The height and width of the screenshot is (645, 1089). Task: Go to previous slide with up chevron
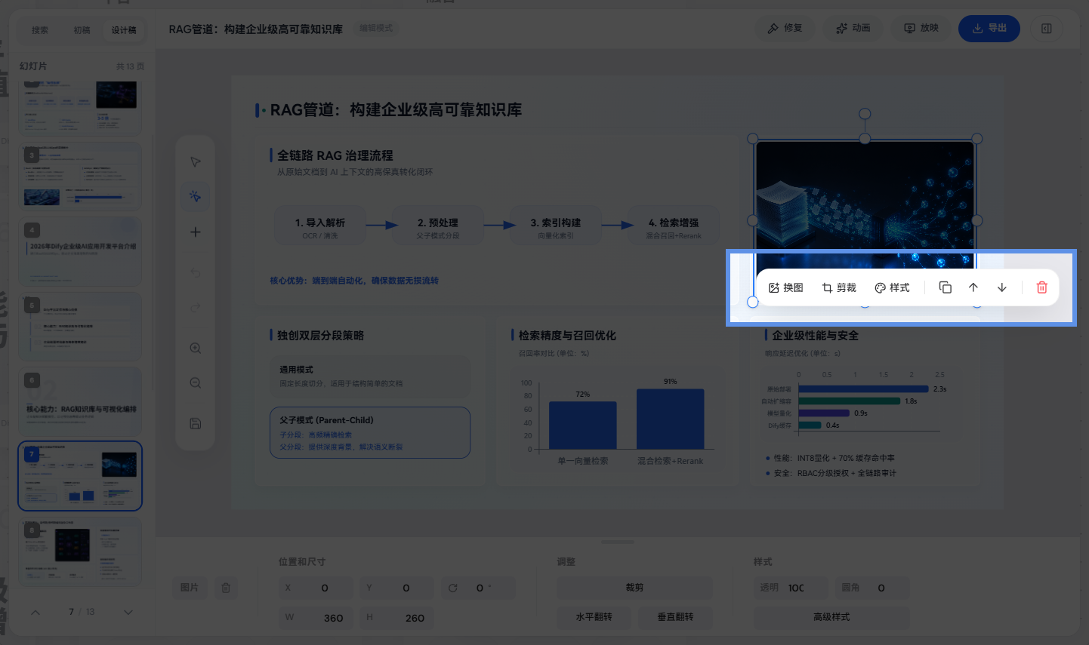click(35, 612)
